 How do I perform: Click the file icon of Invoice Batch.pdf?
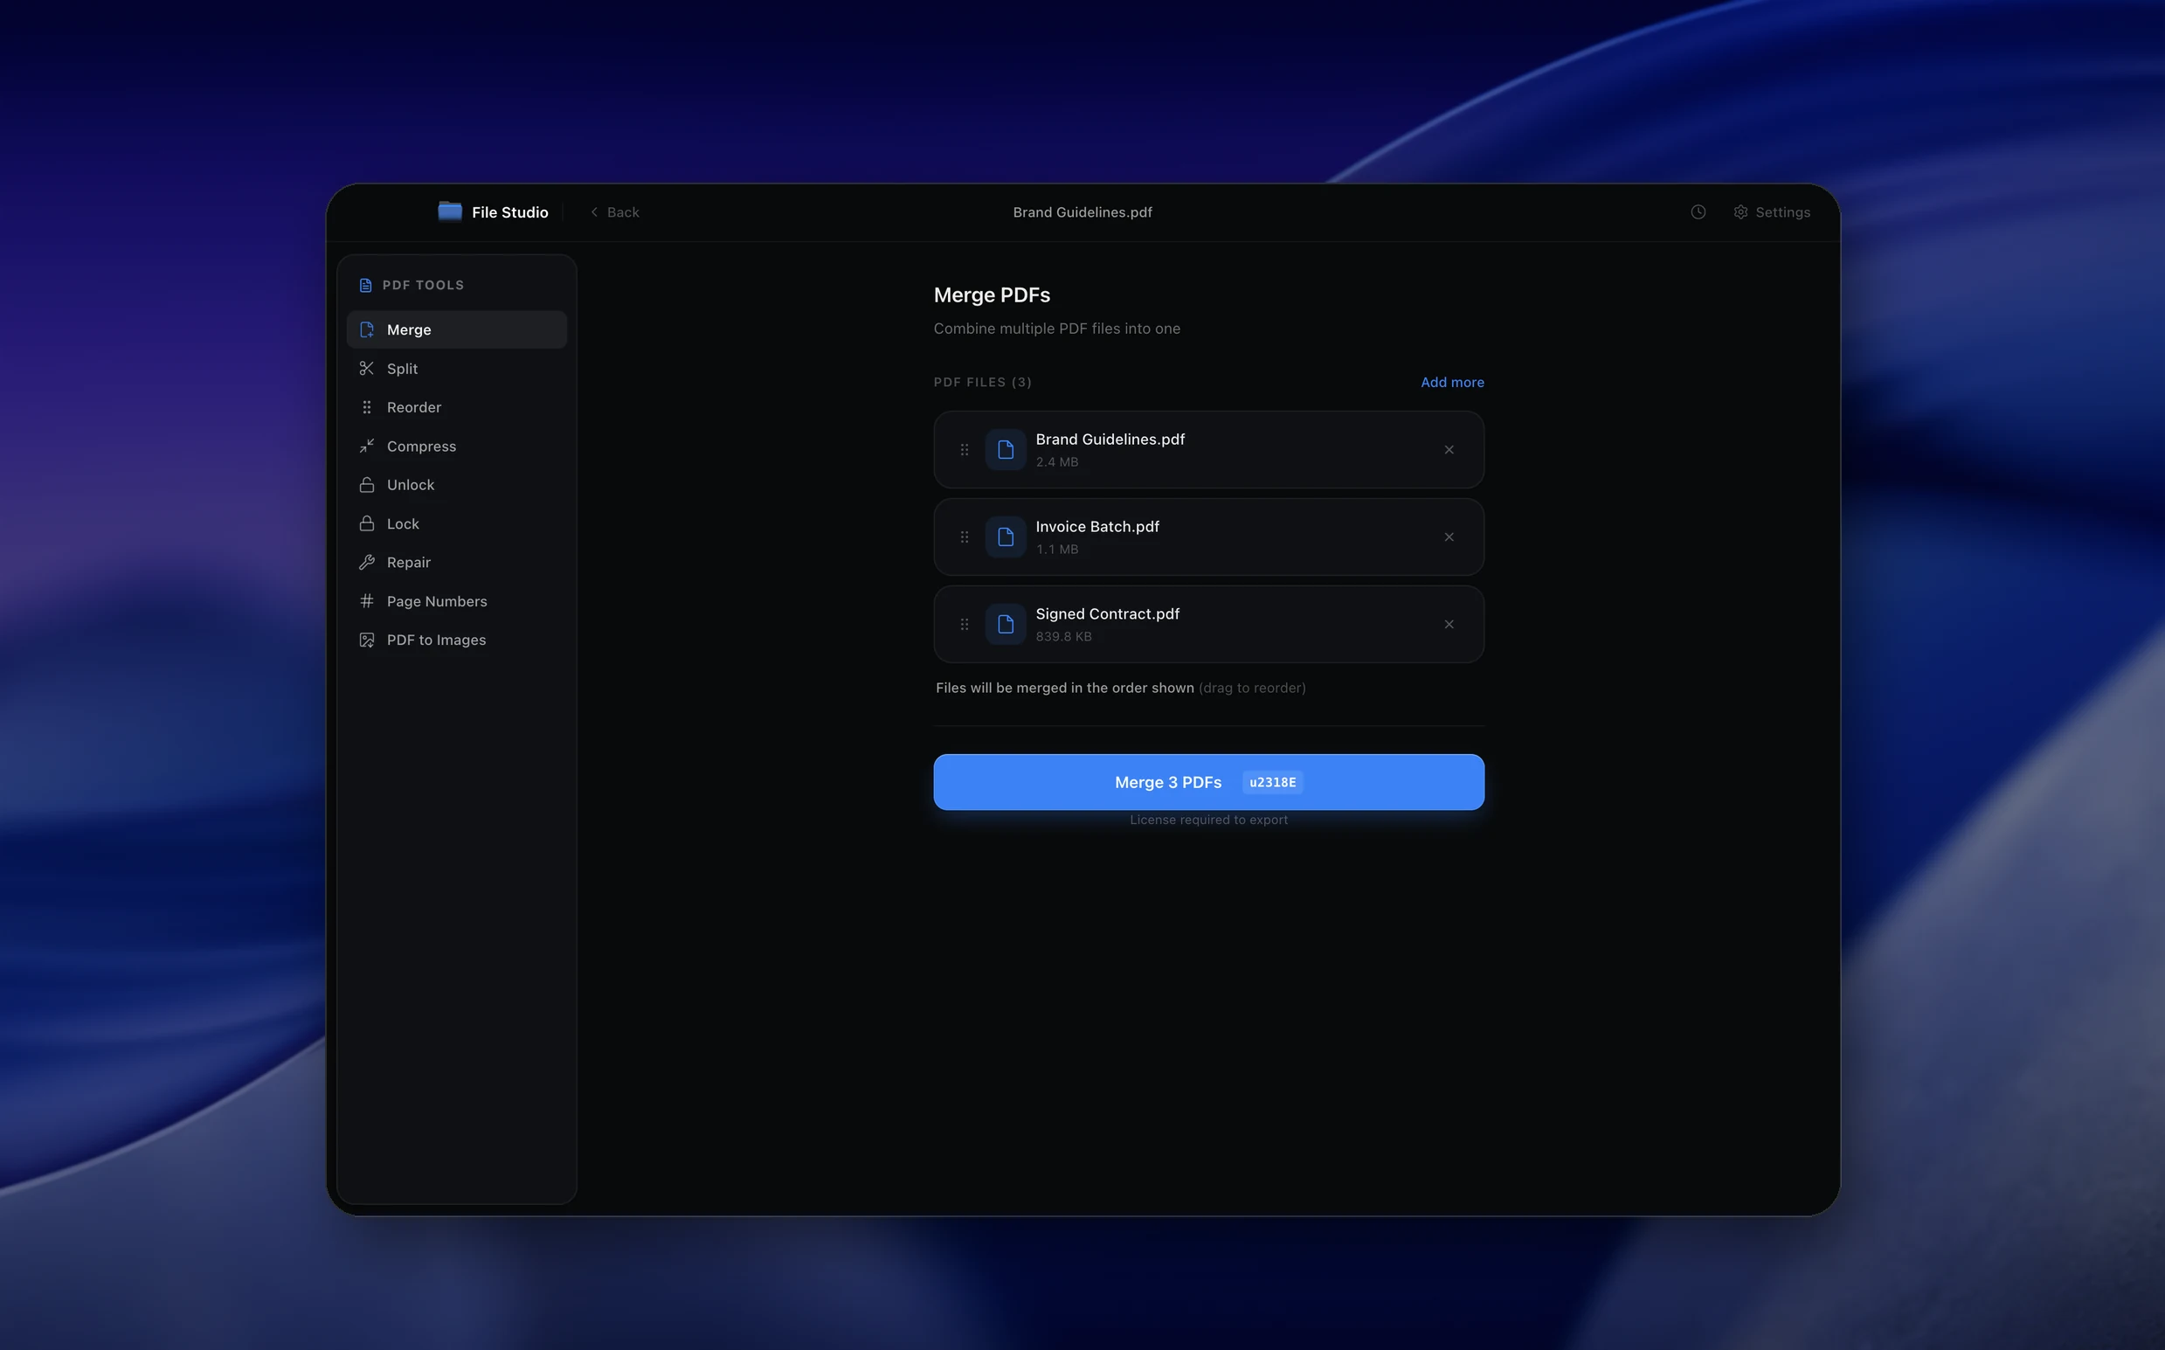tap(1006, 537)
